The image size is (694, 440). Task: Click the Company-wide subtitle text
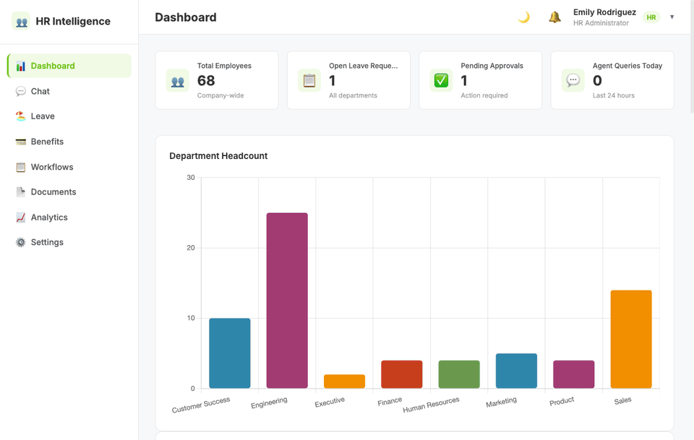click(x=220, y=95)
